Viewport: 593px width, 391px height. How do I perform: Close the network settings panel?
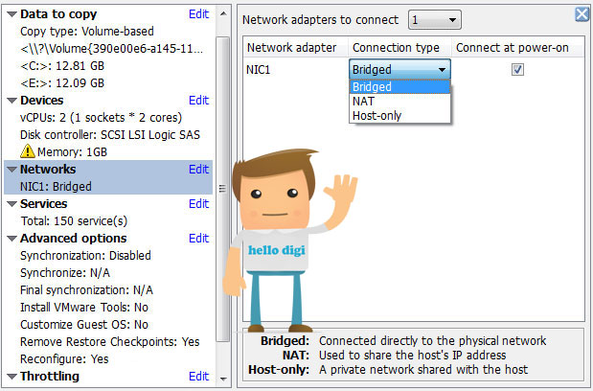pyautogui.click(x=582, y=14)
